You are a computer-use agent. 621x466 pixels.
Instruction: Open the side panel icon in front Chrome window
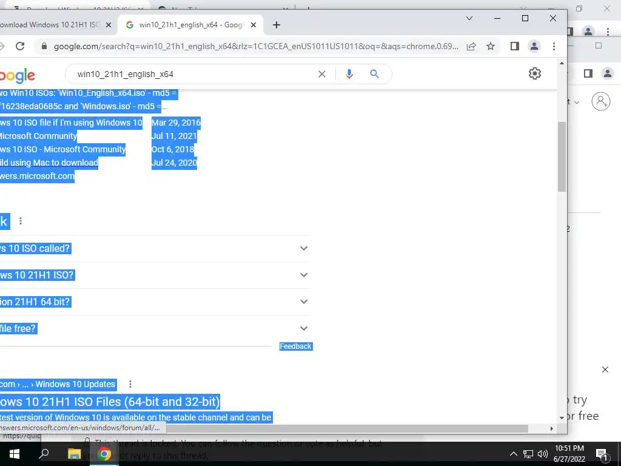point(514,46)
